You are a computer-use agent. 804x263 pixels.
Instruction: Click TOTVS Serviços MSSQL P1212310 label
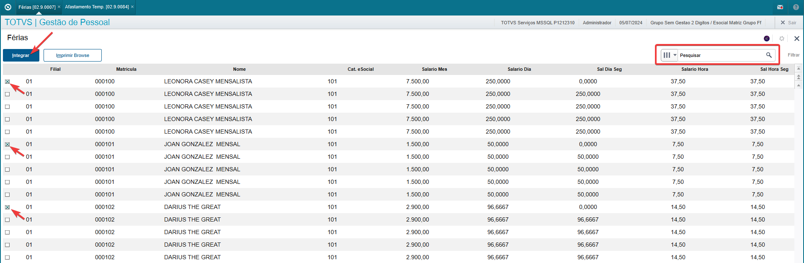pos(538,23)
